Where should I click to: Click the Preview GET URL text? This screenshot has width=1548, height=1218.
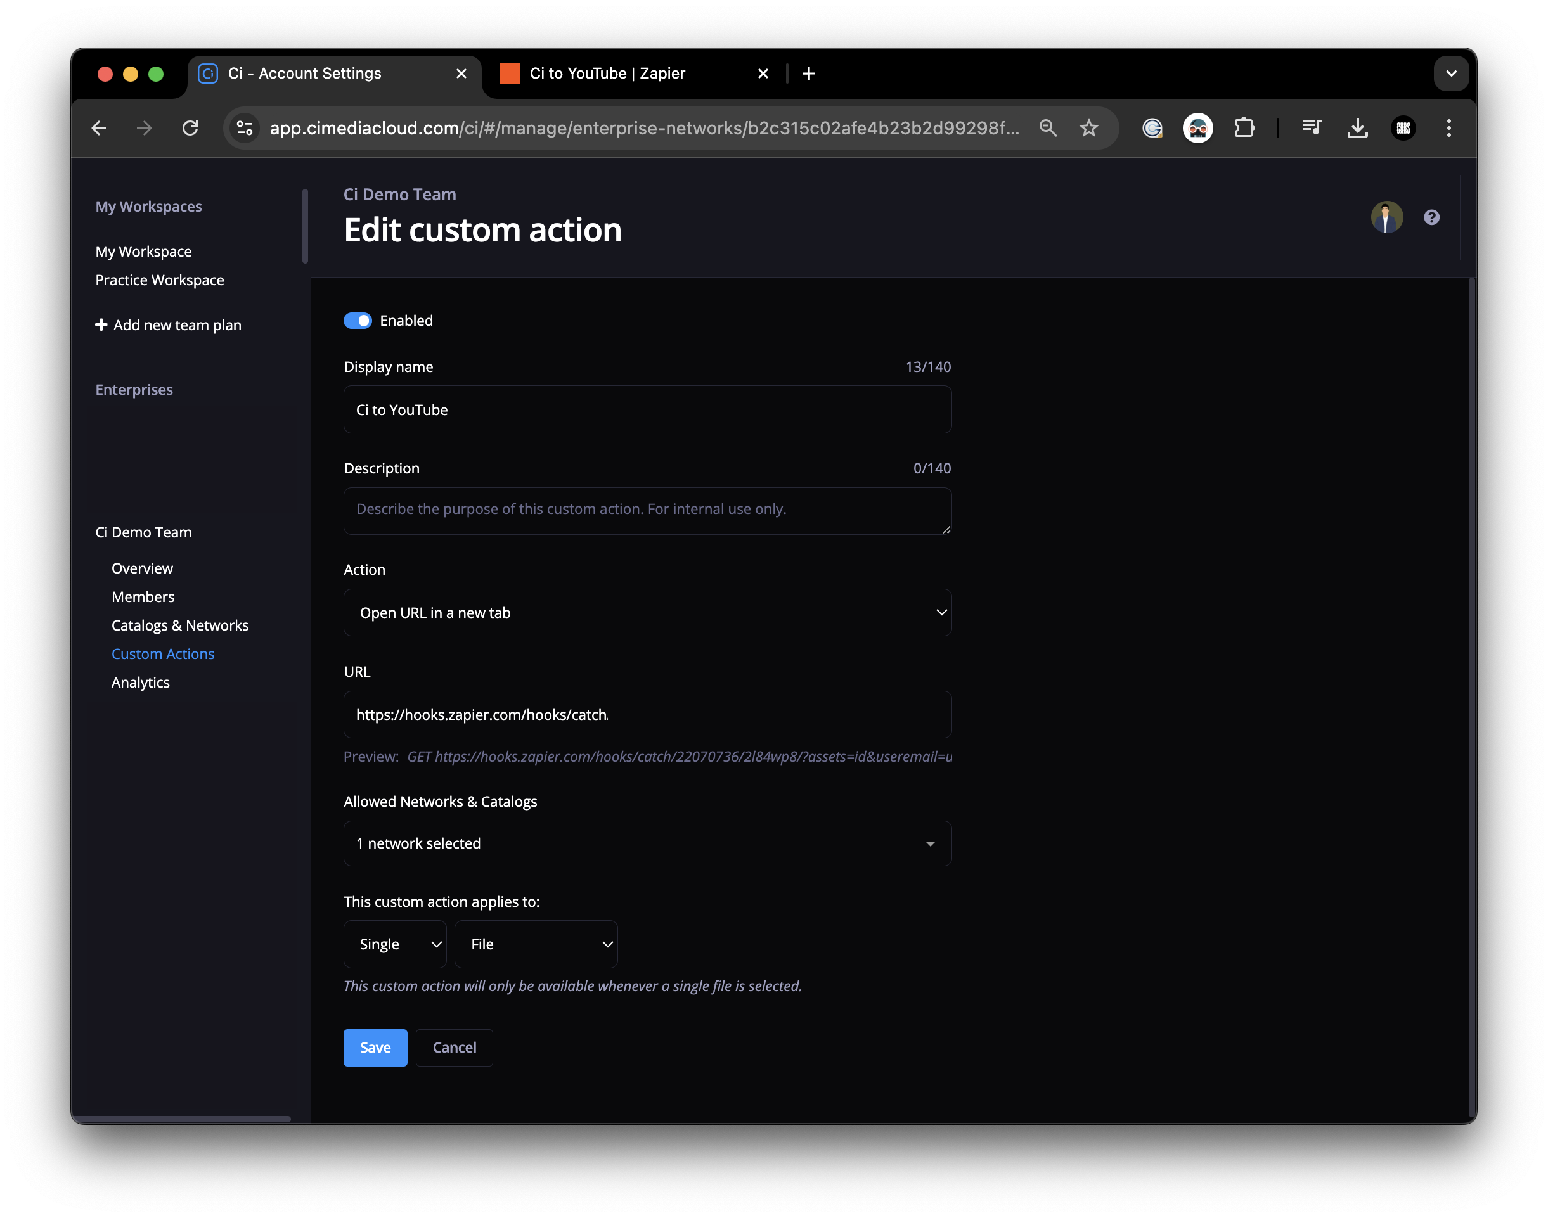coord(679,757)
